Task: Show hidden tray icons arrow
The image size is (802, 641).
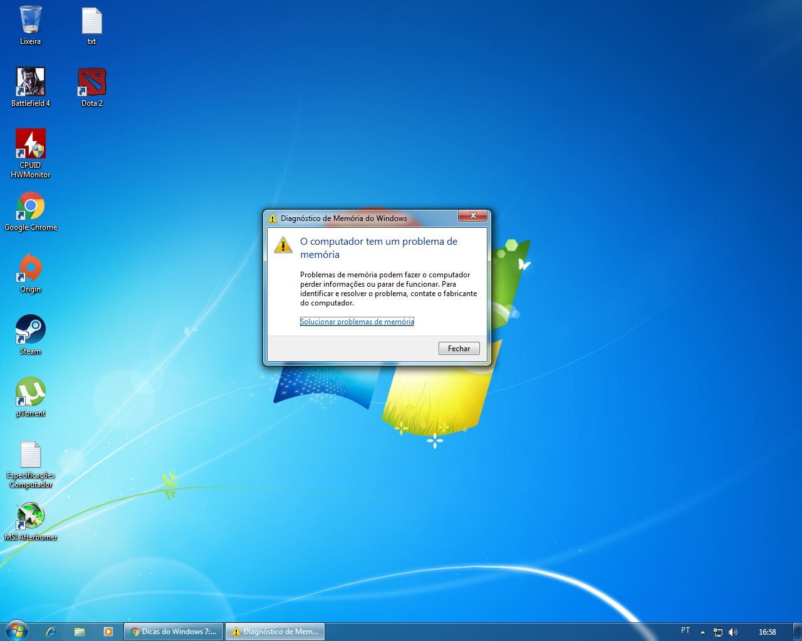Action: click(702, 632)
